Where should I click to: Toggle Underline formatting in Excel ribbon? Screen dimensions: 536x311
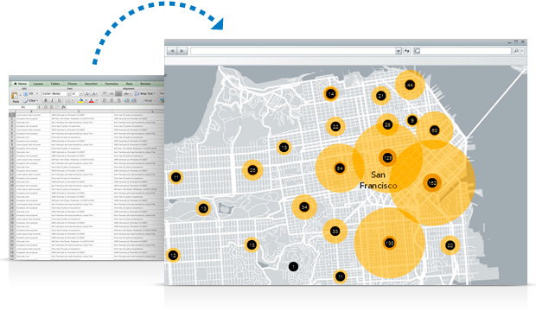click(59, 100)
